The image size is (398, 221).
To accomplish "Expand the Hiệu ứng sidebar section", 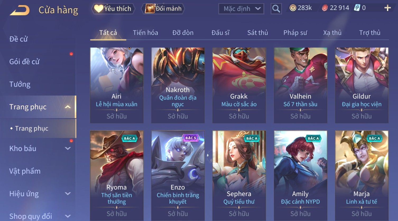I will point(68,194).
